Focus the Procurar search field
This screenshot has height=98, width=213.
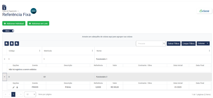coord(150,44)
